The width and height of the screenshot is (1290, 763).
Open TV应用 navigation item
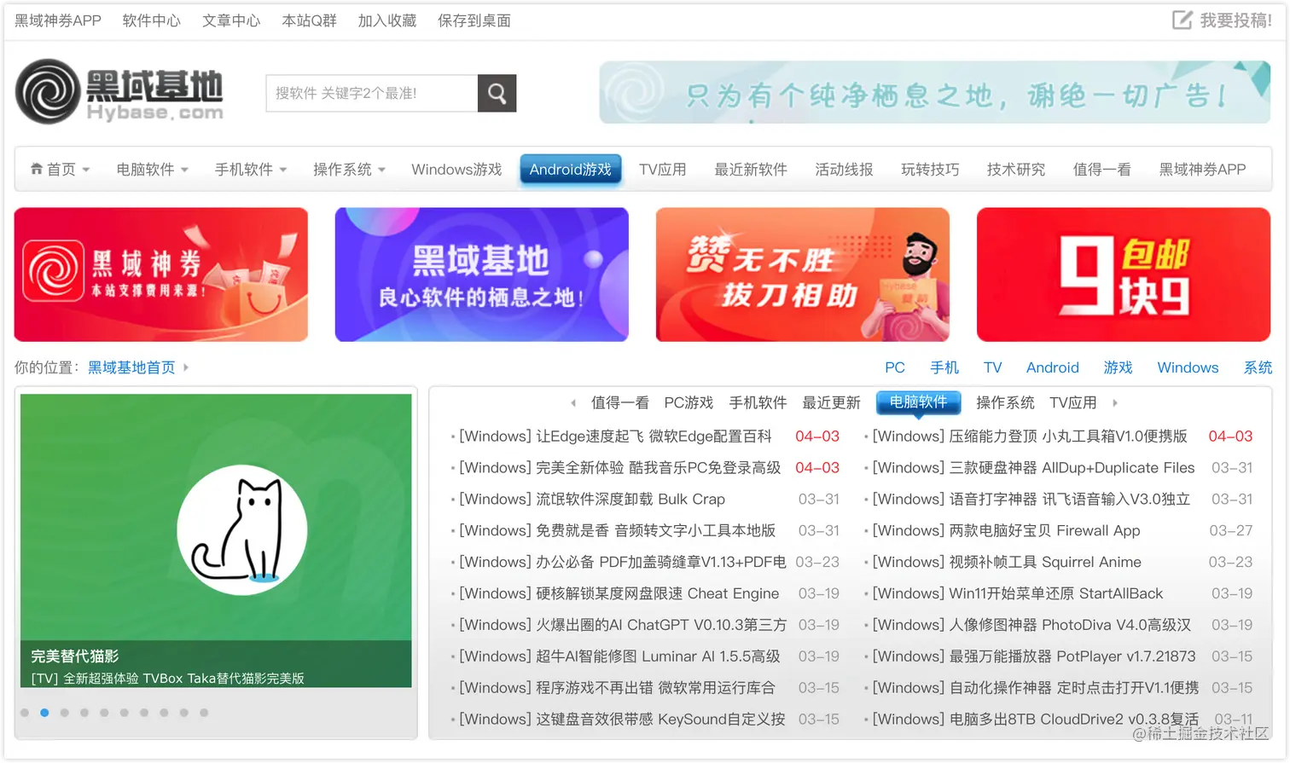(663, 170)
